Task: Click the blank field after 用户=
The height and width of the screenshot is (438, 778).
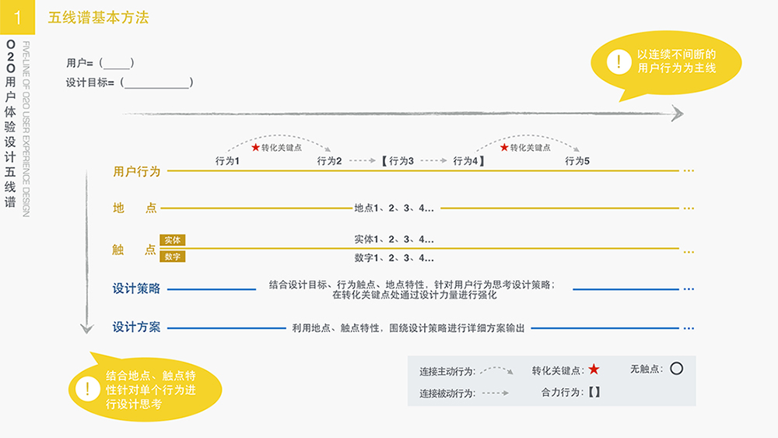Action: click(117, 63)
